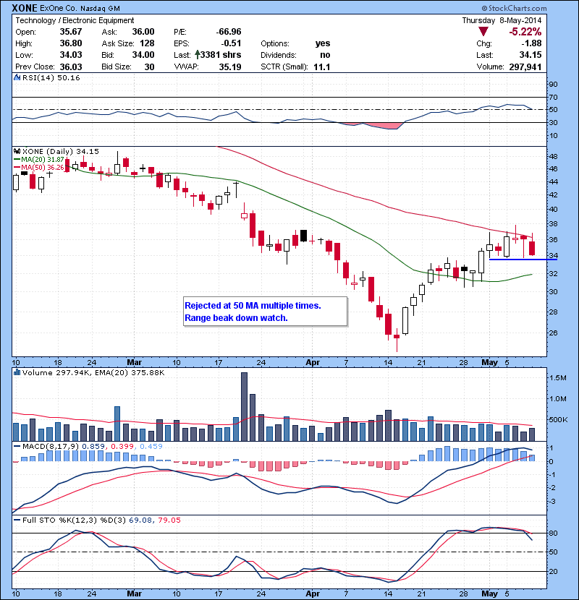Screen dimensions: 579x600
Task: Click the red down triangle above Chg
Action: [x=483, y=31]
